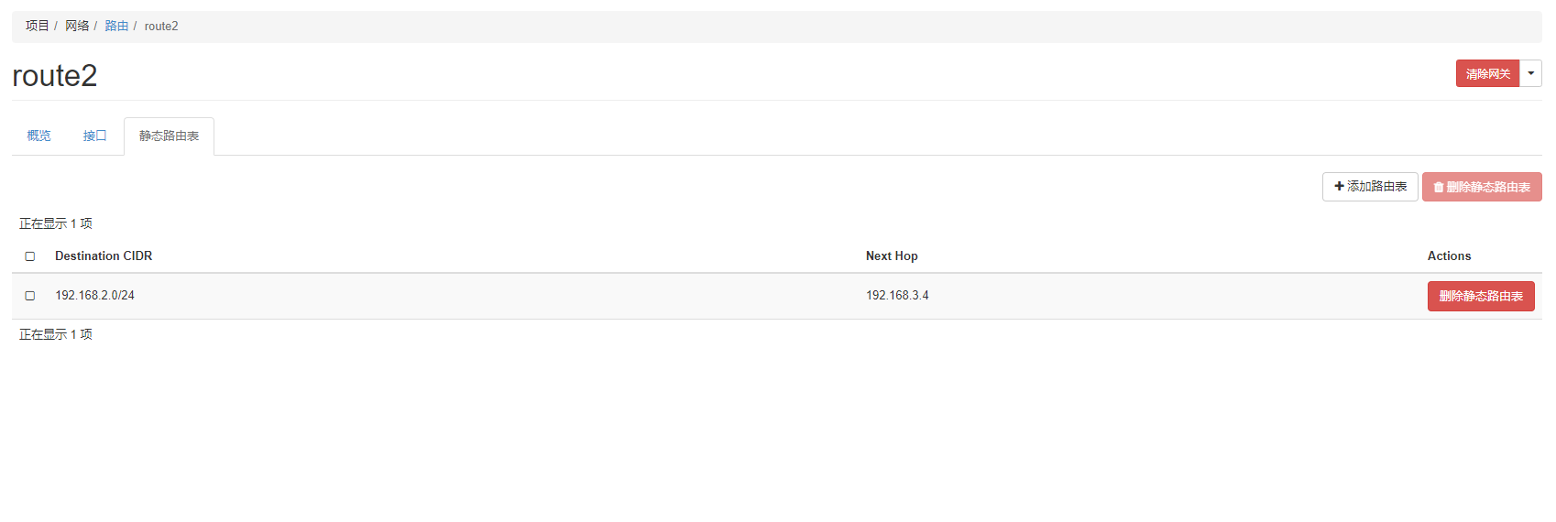The image size is (1556, 522).
Task: Check the box for route 192.168.2.0/24
Action: [30, 296]
